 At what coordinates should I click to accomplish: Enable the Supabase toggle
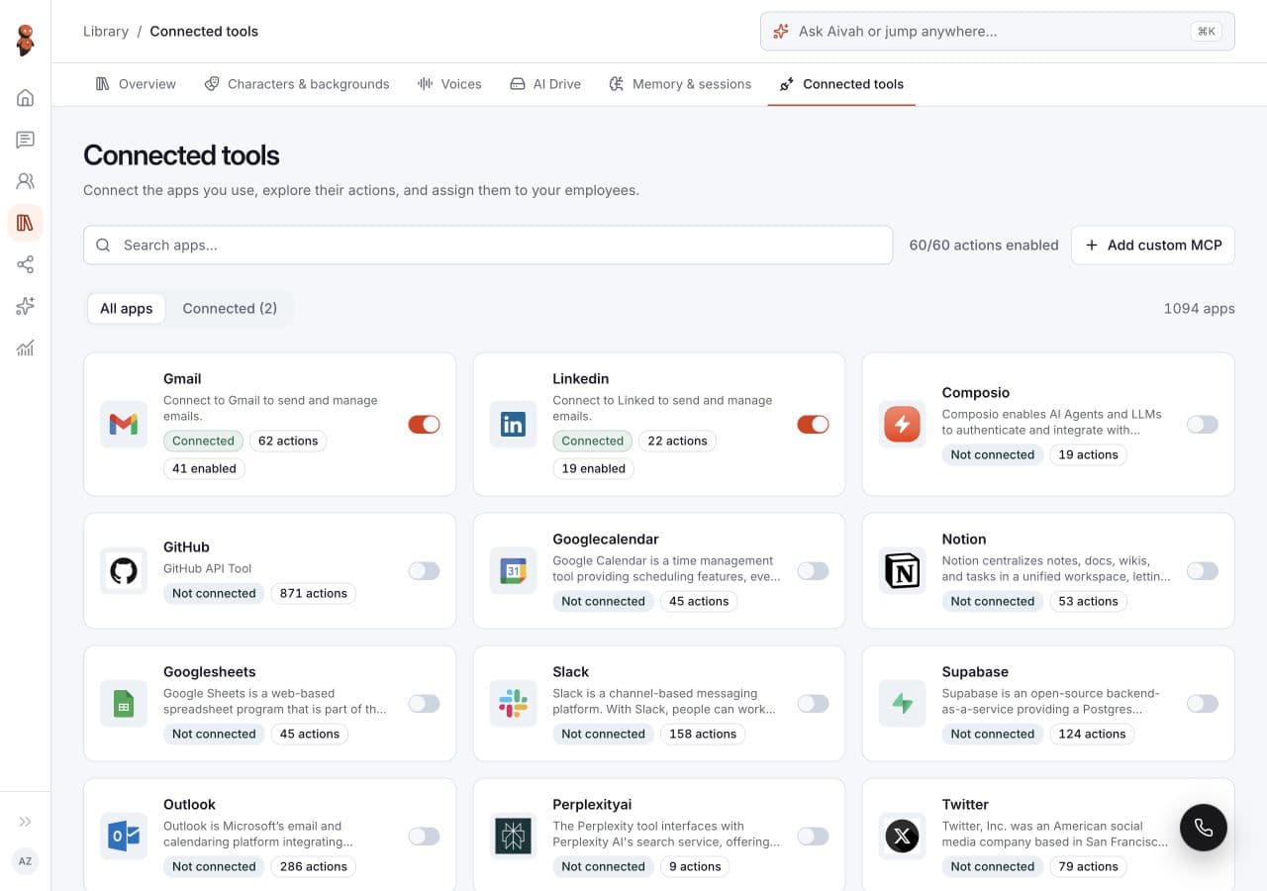coord(1203,704)
